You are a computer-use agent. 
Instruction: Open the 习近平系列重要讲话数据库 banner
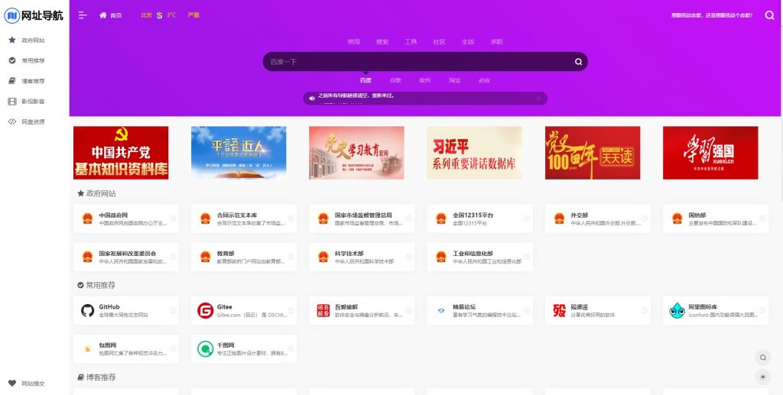[474, 153]
